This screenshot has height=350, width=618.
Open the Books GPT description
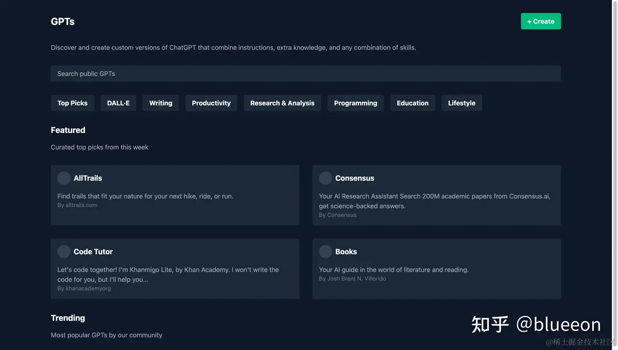click(394, 270)
